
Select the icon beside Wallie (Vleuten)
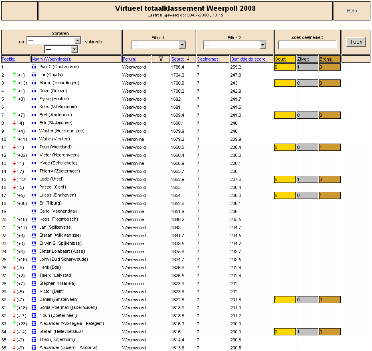34,139
